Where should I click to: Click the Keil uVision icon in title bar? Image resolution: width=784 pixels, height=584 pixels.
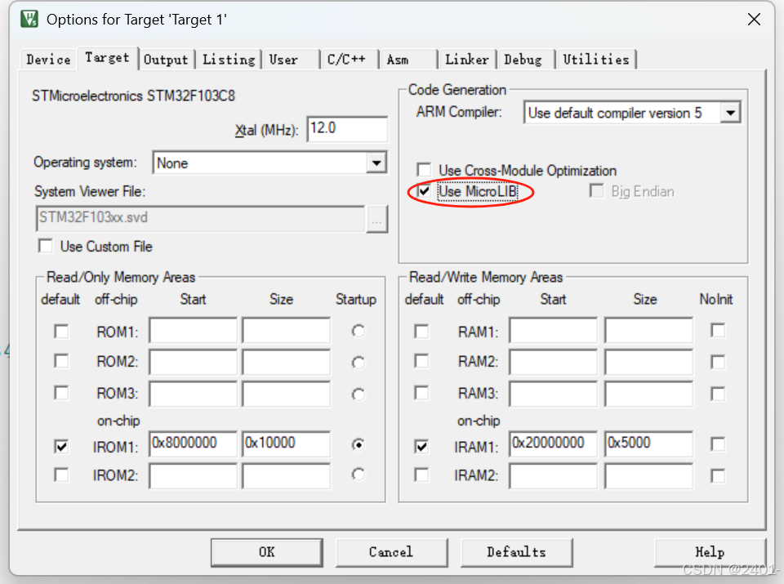pyautogui.click(x=29, y=19)
